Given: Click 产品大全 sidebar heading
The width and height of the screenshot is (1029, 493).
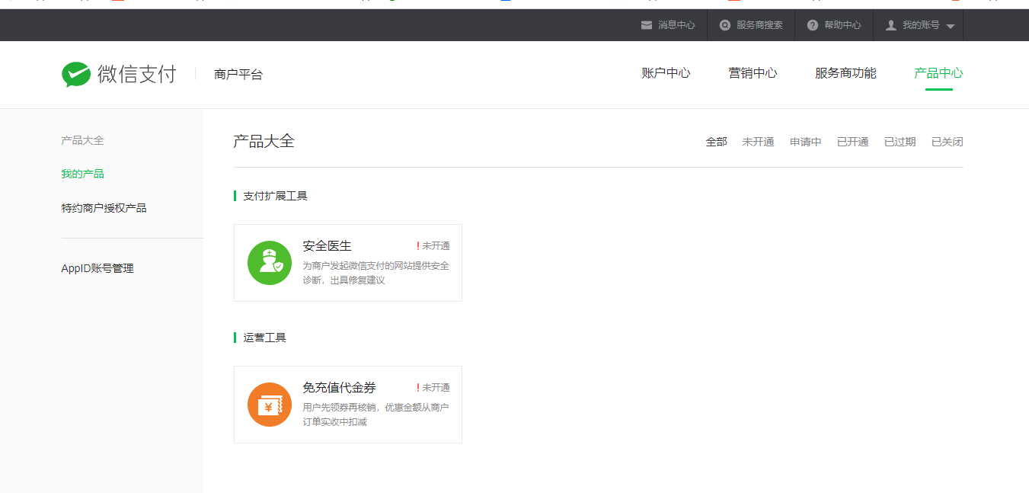Looking at the screenshot, I should pyautogui.click(x=83, y=140).
